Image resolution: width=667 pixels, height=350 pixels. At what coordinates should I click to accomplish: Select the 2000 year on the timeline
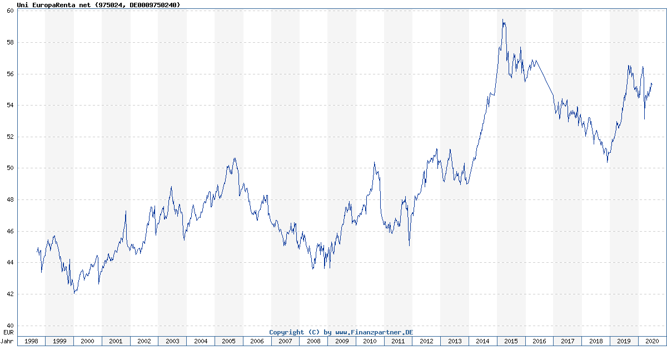click(87, 341)
